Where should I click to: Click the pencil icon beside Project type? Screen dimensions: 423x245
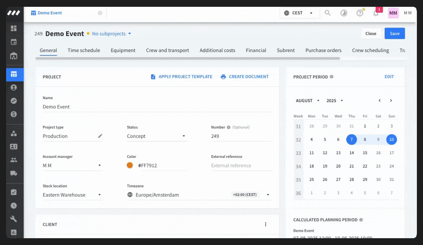(100, 136)
